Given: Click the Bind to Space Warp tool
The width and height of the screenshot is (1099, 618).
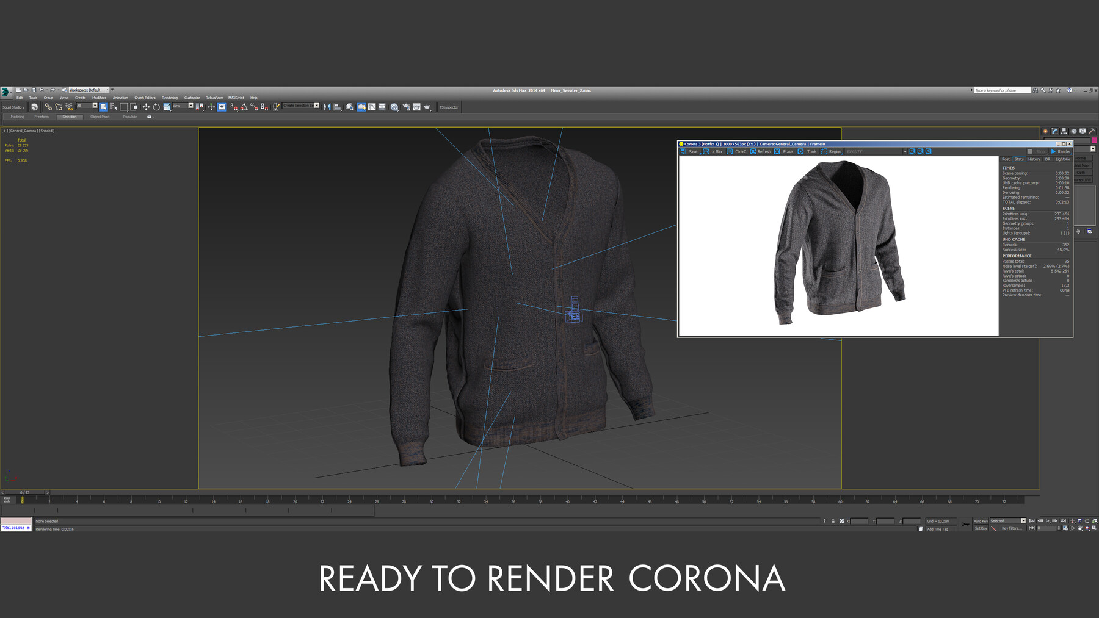Looking at the screenshot, I should [x=69, y=107].
